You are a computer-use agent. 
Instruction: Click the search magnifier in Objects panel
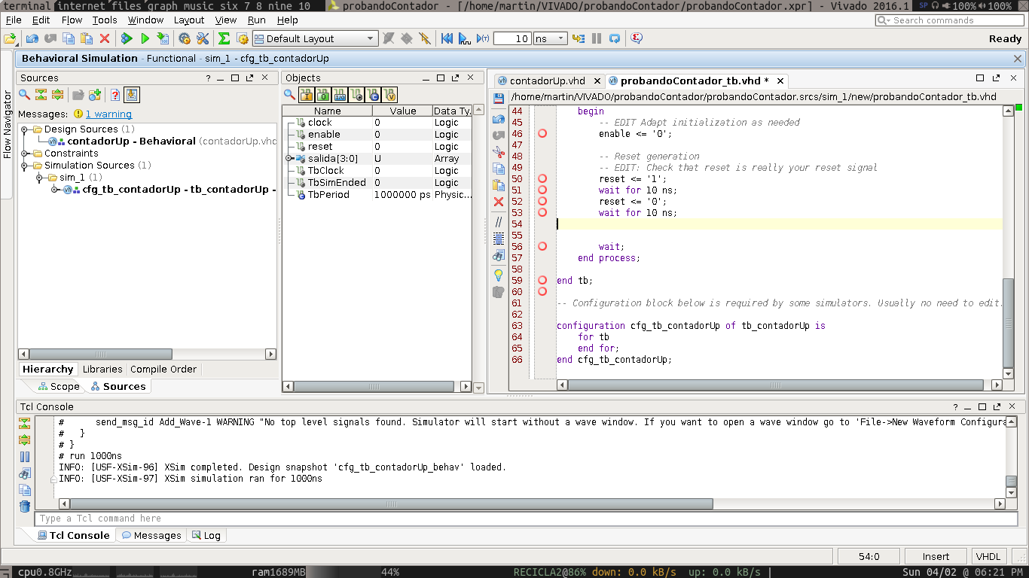point(289,95)
